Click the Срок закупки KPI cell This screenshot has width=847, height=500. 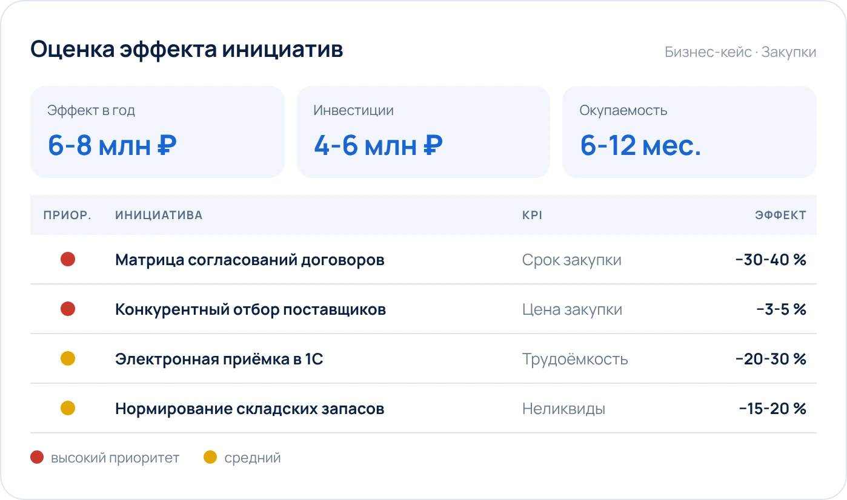(x=572, y=260)
